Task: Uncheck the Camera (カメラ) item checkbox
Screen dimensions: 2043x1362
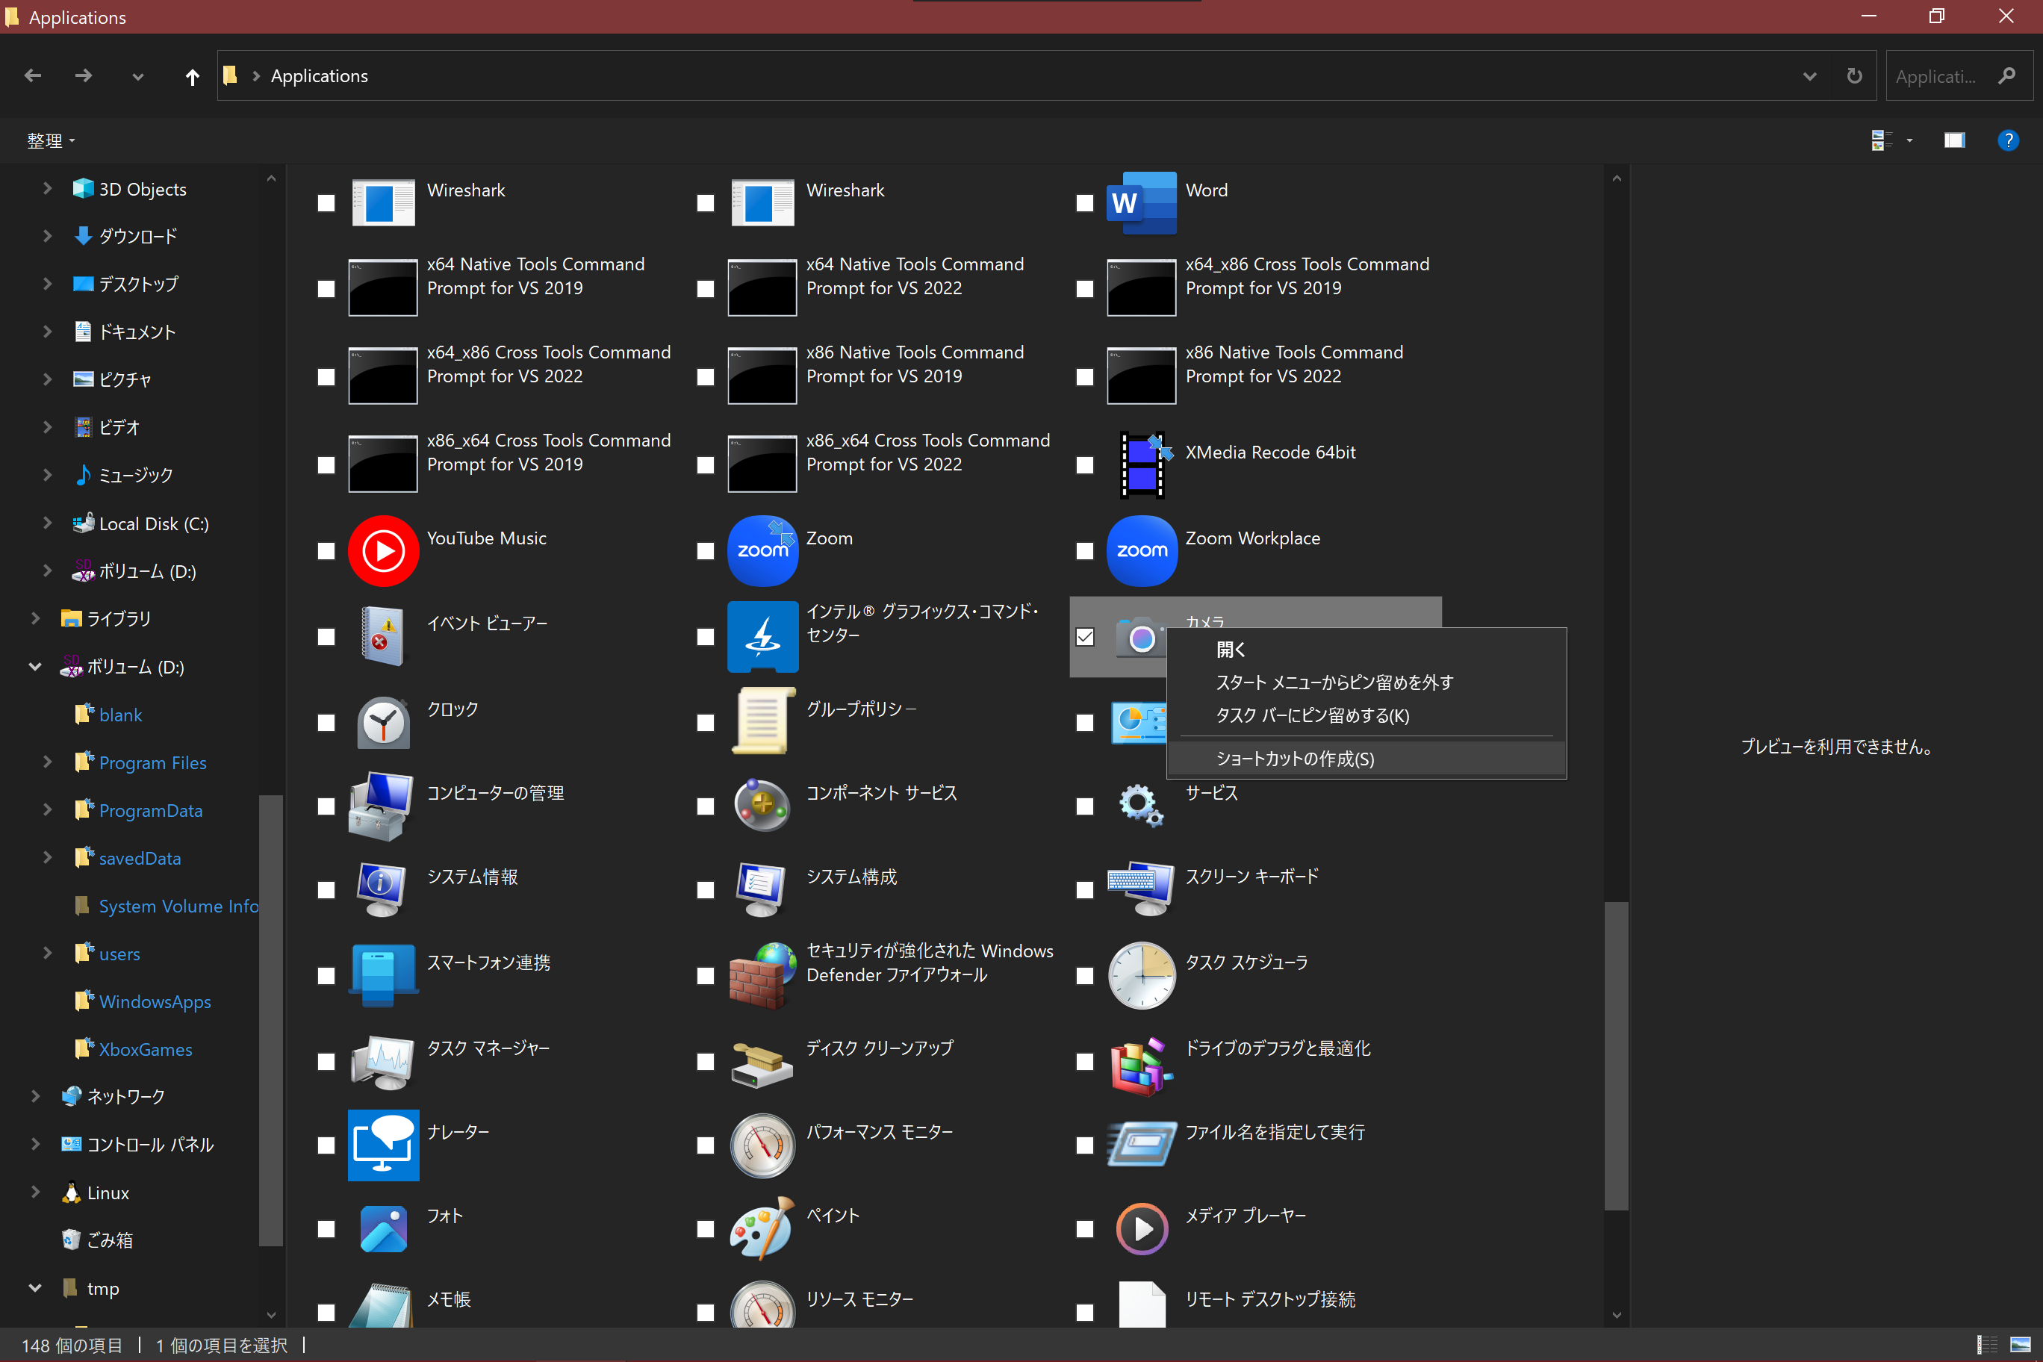Action: coord(1085,637)
